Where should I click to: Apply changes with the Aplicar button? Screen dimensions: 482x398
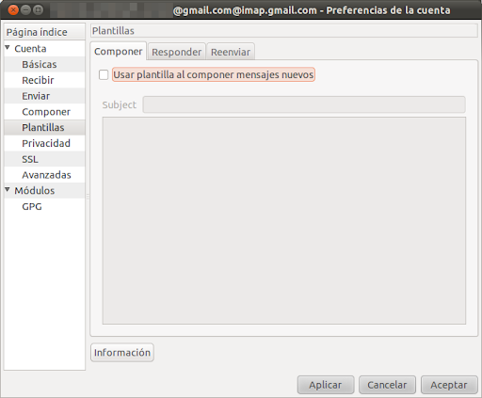pos(326,385)
